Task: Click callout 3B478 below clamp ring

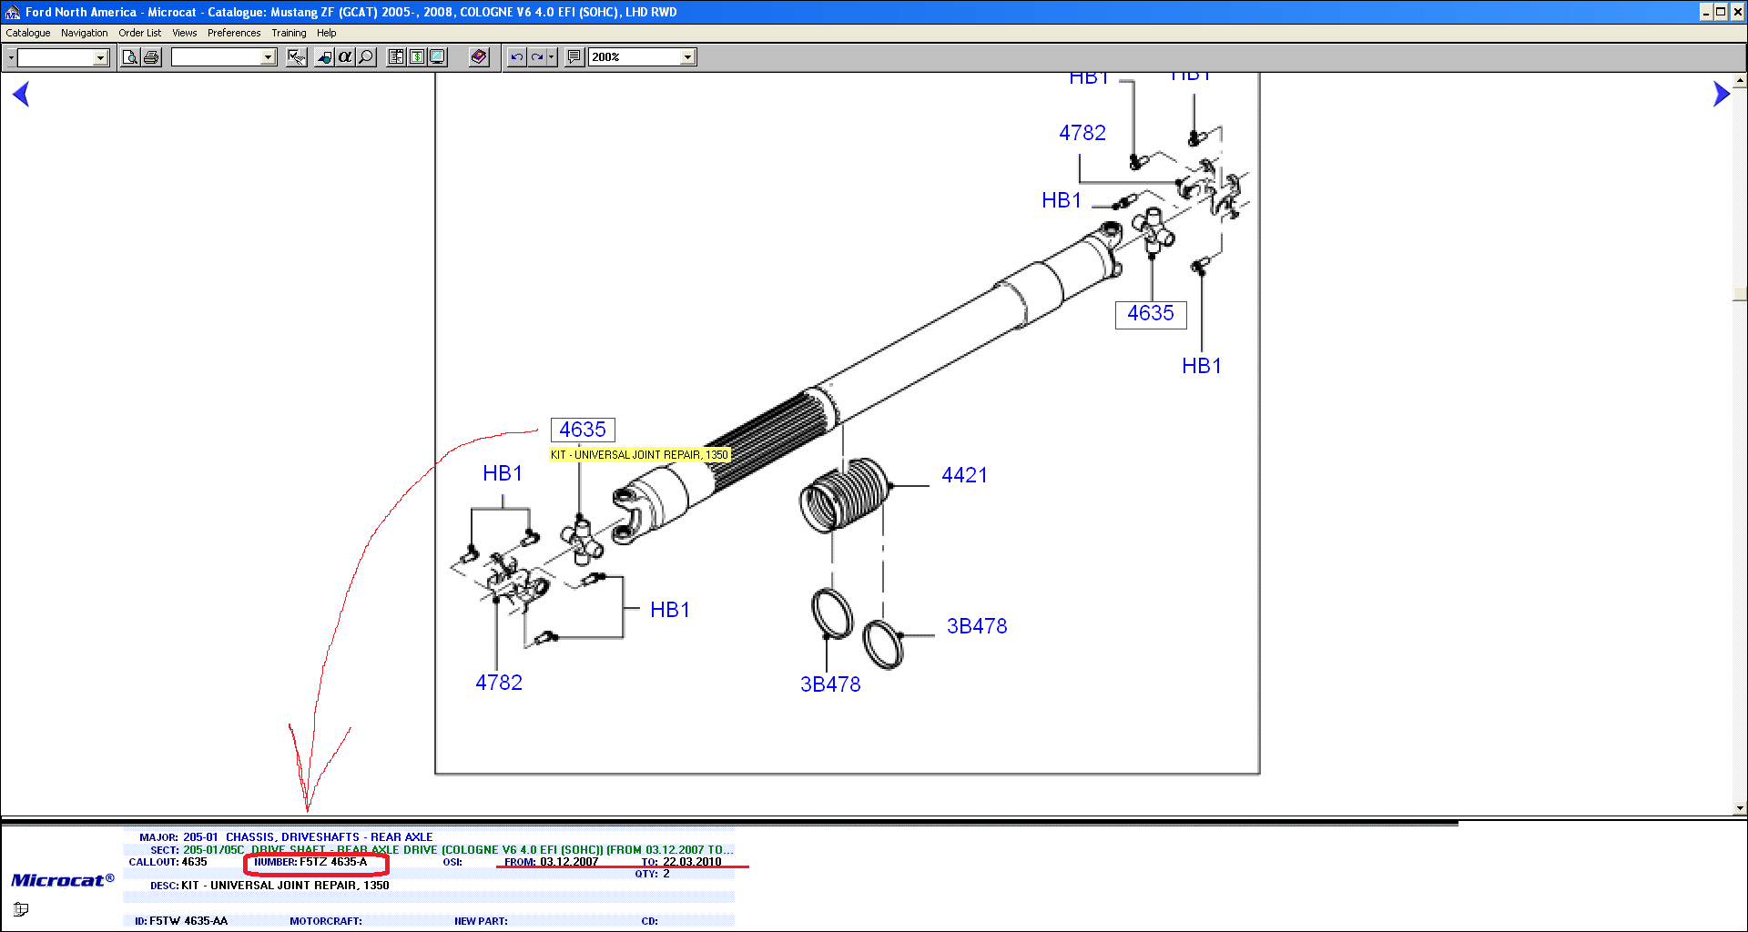Action: 830,684
